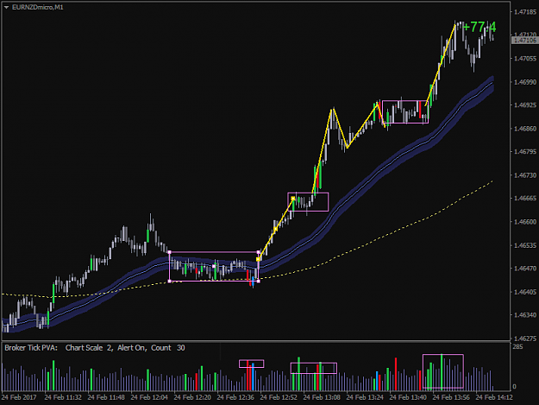The height and width of the screenshot is (405, 539).
Task: Click volume scale value 285
Action: point(517,347)
